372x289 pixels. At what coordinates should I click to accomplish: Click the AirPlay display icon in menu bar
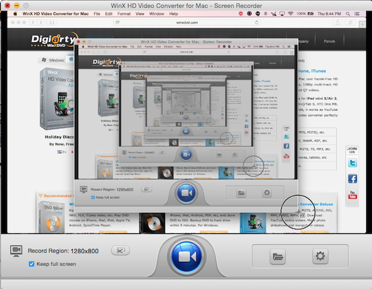point(282,14)
